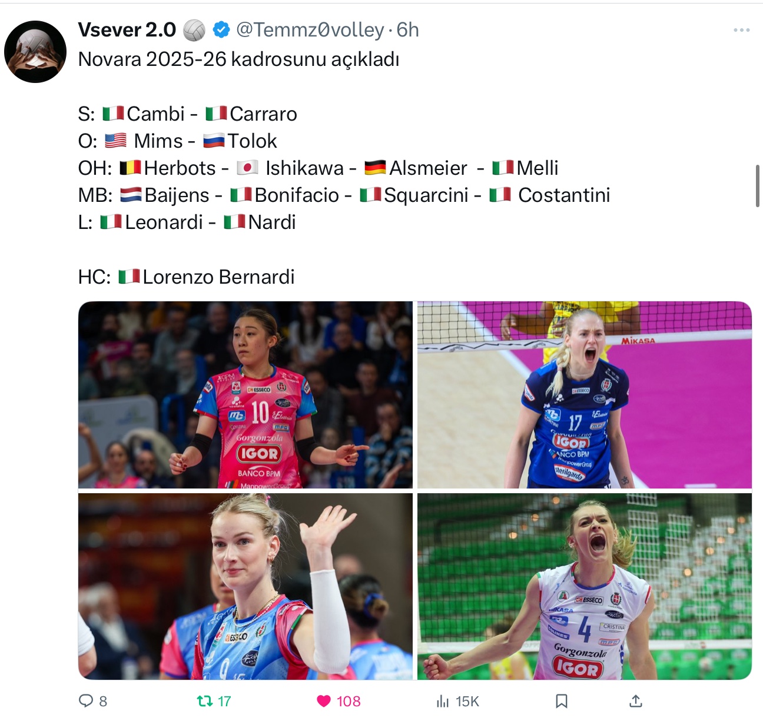Open the three-dot more options menu
This screenshot has height=721, width=763.
(741, 30)
